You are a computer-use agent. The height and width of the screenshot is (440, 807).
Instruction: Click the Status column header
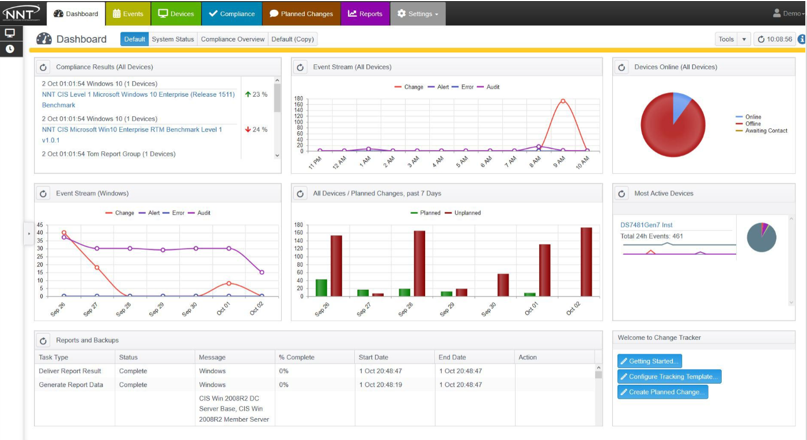pyautogui.click(x=155, y=357)
